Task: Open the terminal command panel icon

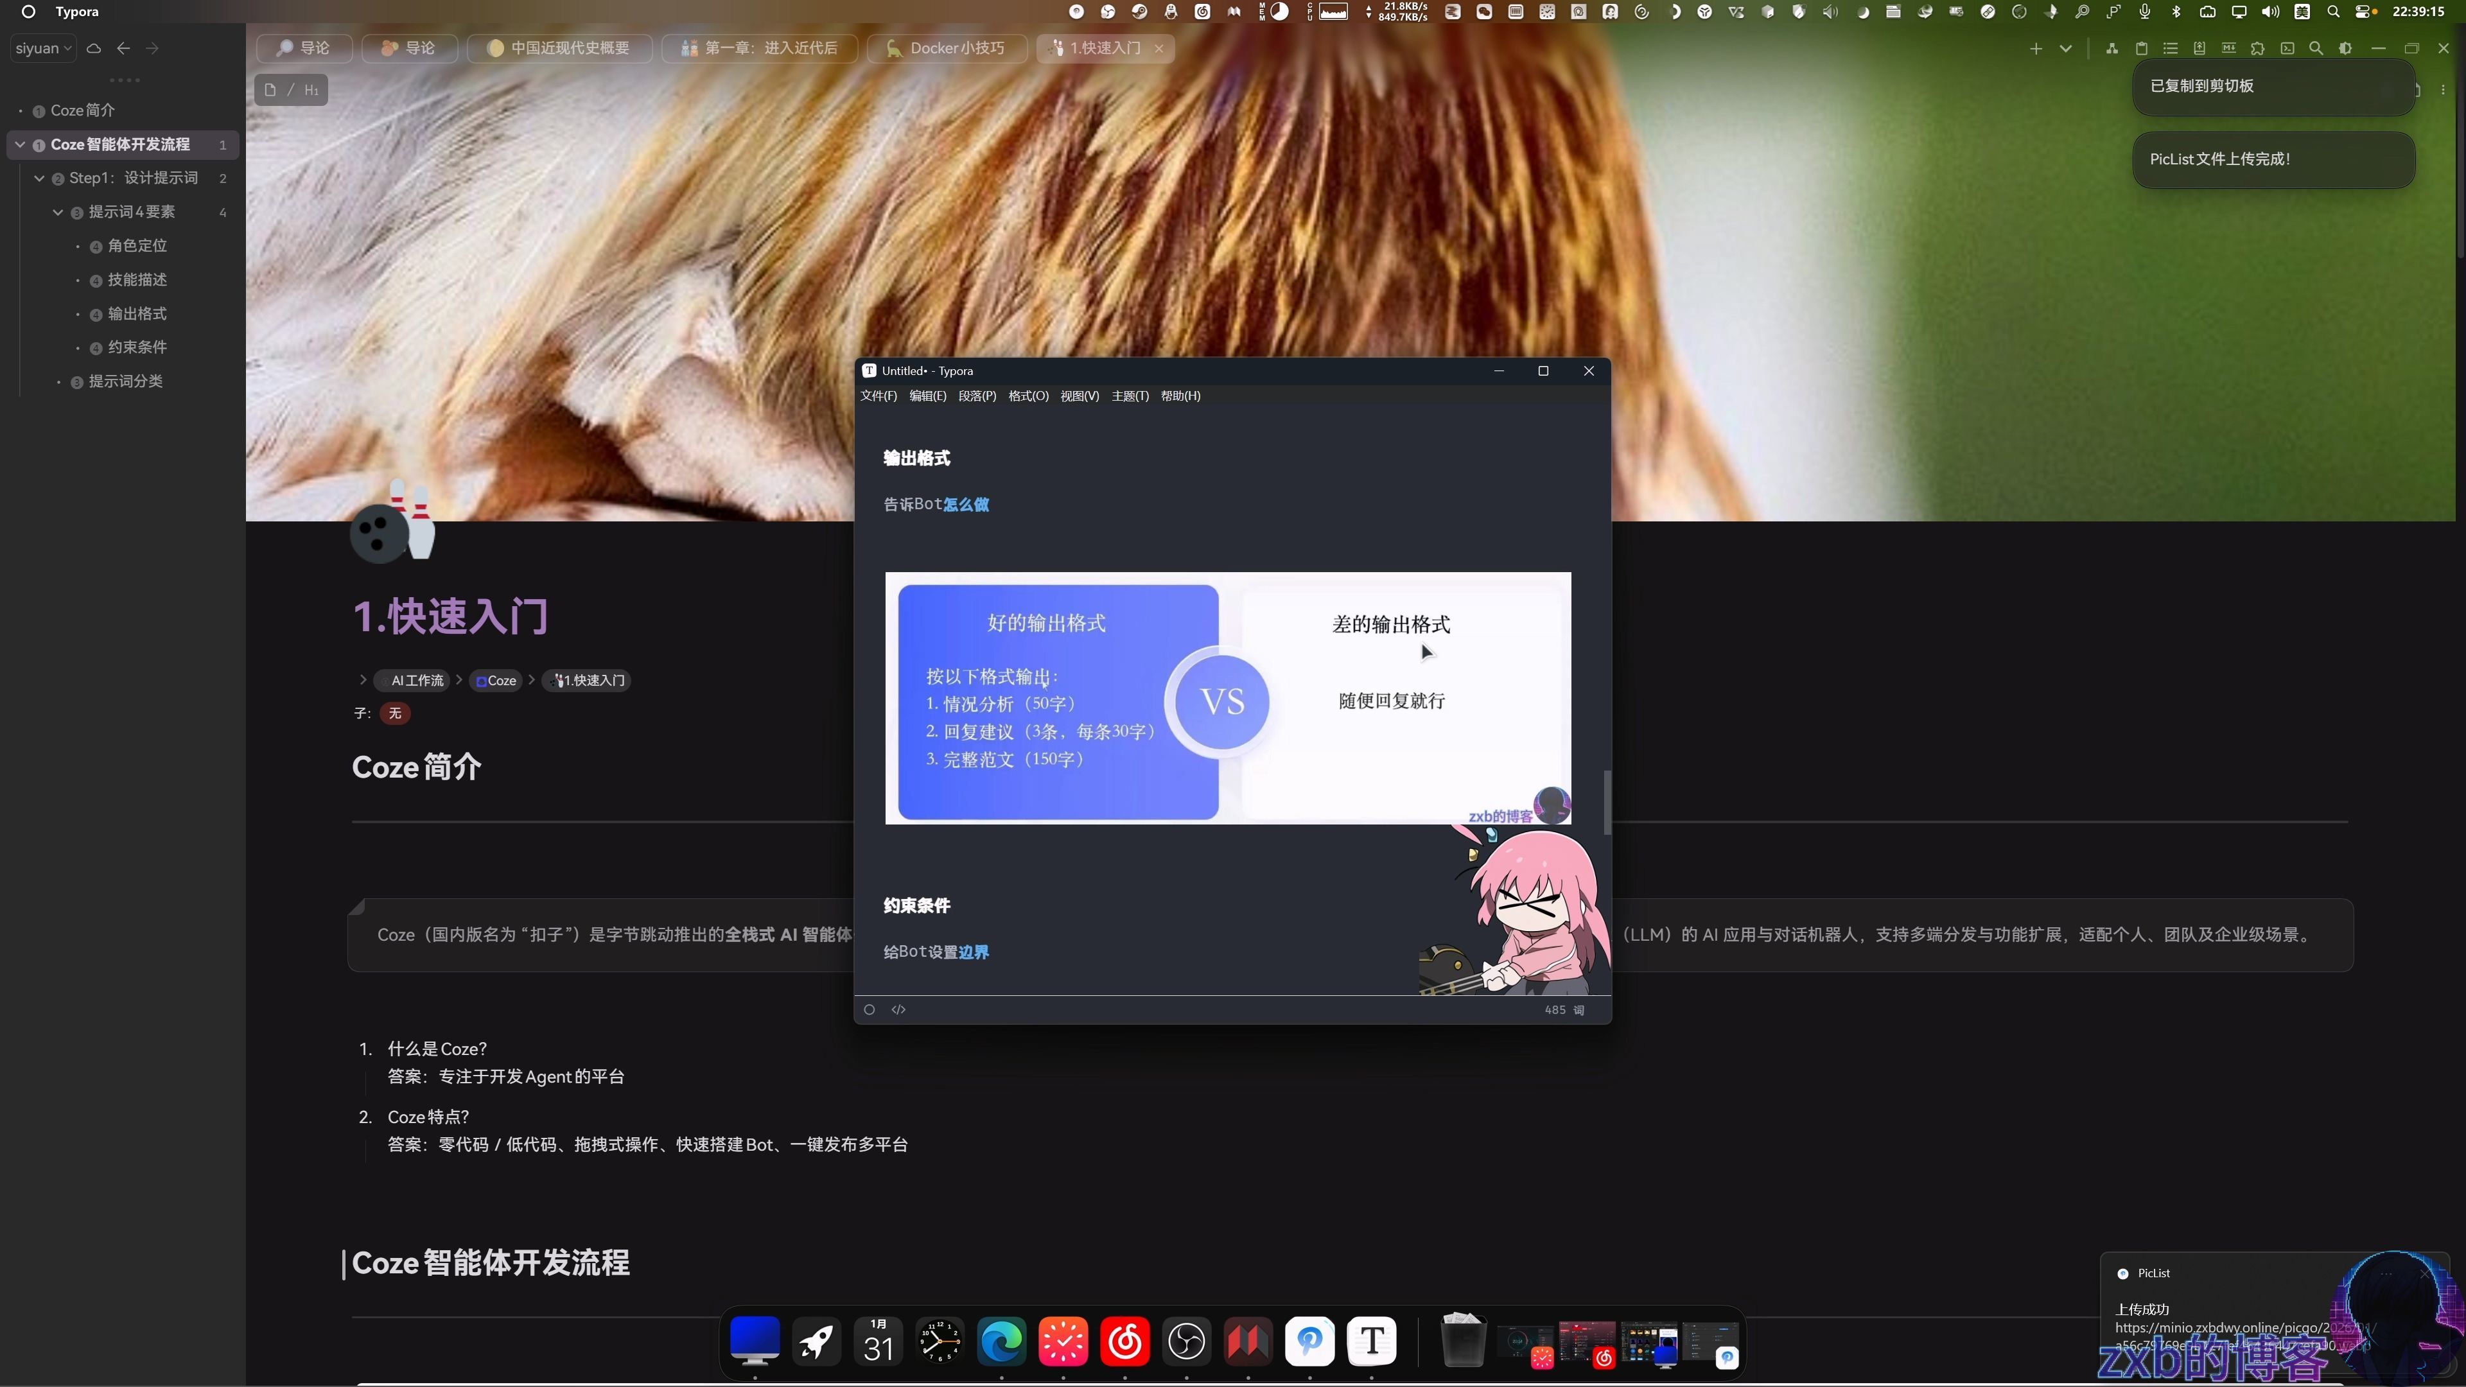Action: click(2287, 49)
